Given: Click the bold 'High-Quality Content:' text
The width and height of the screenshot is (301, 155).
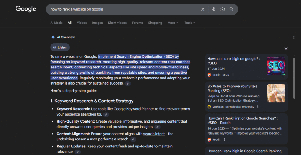Looking at the screenshot, I should 76,121.
